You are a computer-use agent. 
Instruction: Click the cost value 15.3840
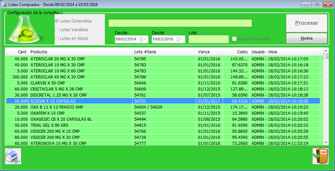240,113
